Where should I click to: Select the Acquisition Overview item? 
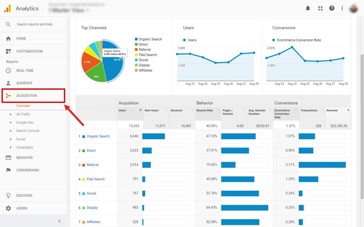pos(23,106)
